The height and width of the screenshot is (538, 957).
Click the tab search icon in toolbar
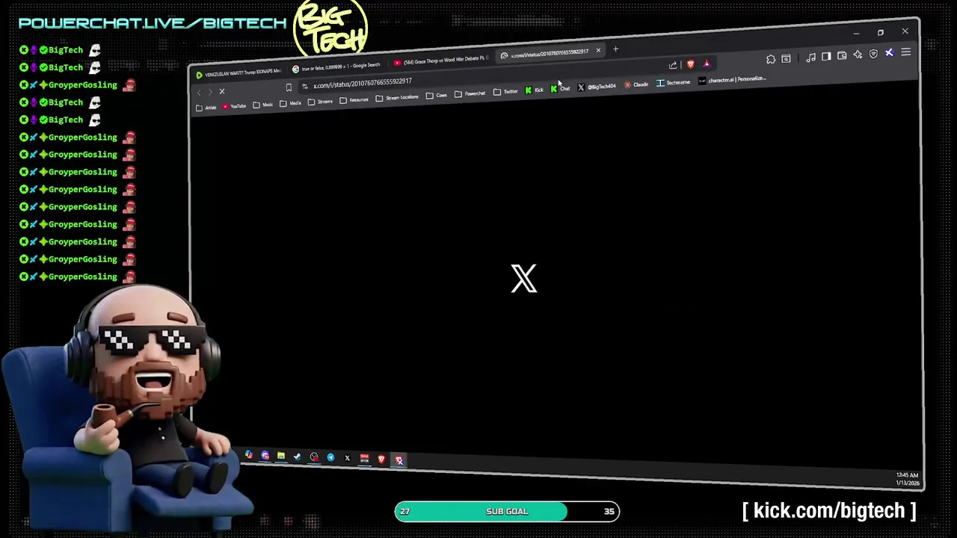pyautogui.click(x=786, y=58)
